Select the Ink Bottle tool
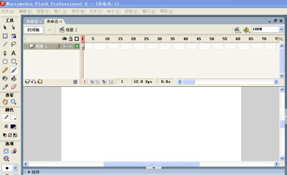The height and width of the screenshot is (175, 287). [5, 78]
